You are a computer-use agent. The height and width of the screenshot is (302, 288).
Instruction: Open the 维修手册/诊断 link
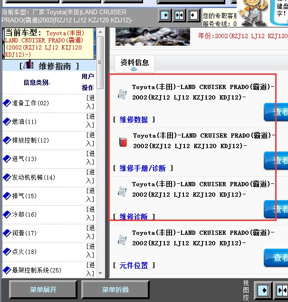[143, 168]
